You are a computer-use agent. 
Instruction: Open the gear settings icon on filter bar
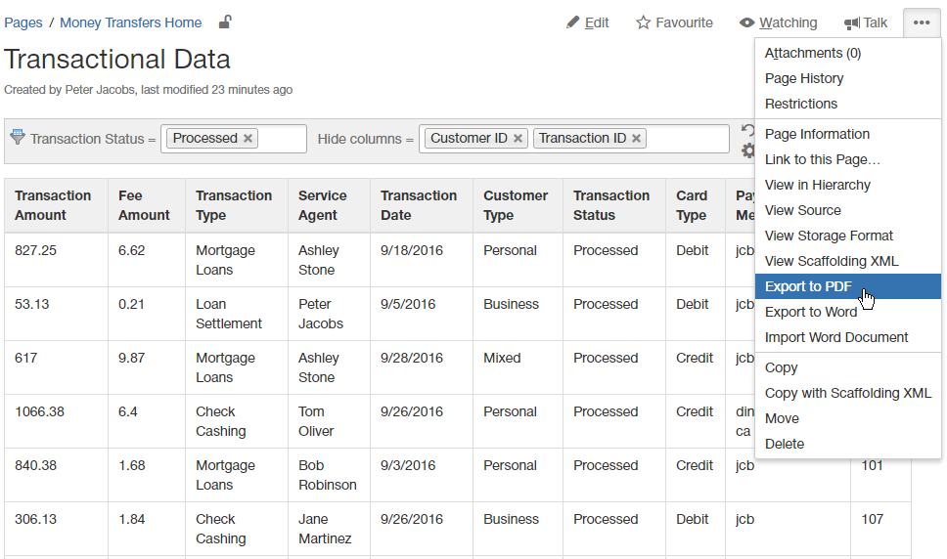pyautogui.click(x=748, y=150)
